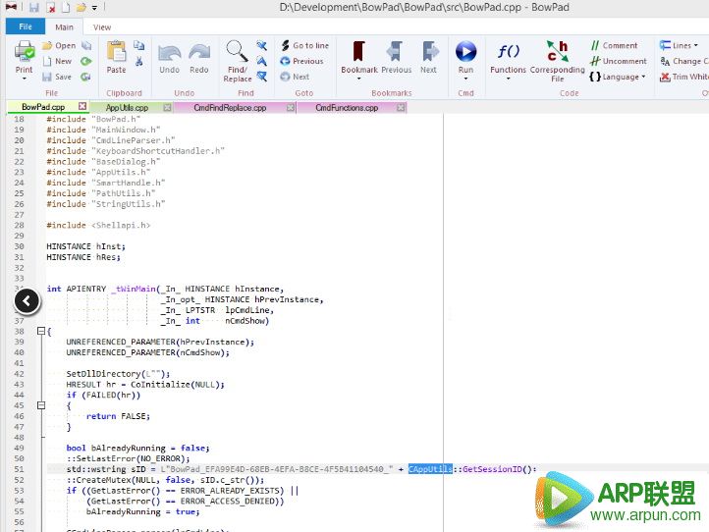Save the current file with Save
Image resolution: width=709 pixels, height=532 pixels.
click(57, 77)
